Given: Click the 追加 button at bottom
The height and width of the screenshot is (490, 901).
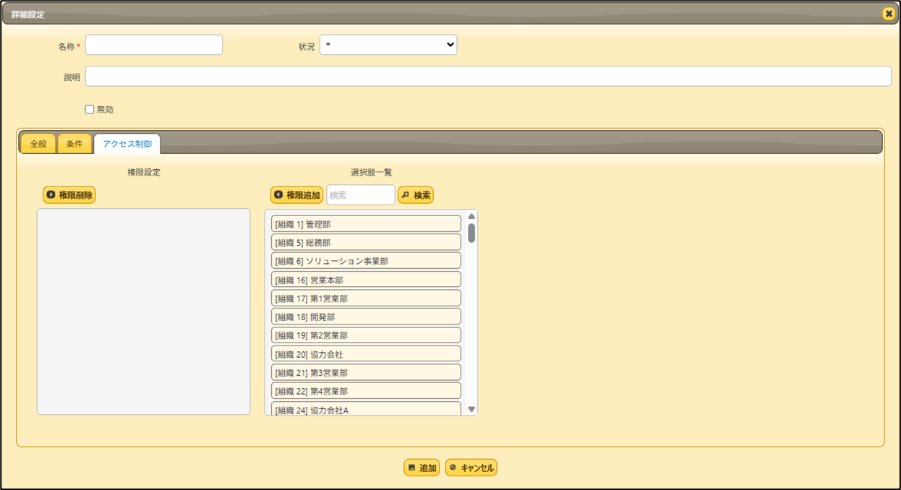Looking at the screenshot, I should (x=422, y=468).
